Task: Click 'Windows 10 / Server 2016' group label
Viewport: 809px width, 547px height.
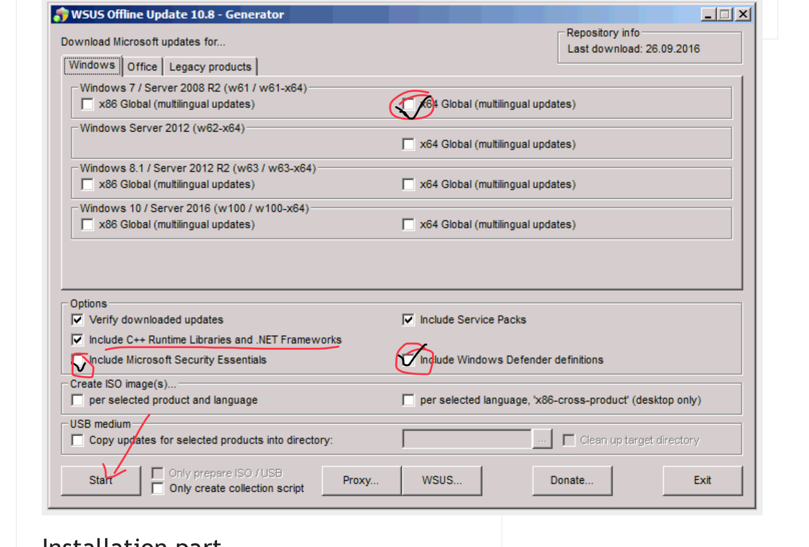Action: coord(194,208)
